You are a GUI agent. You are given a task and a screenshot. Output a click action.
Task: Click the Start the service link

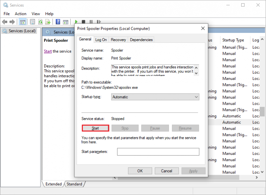[48, 51]
